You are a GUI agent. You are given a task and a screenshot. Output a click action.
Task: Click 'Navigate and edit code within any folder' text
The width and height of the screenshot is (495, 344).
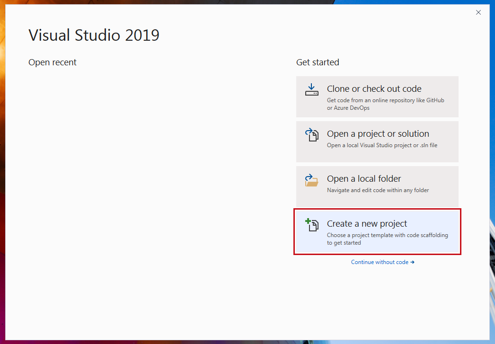click(x=378, y=190)
